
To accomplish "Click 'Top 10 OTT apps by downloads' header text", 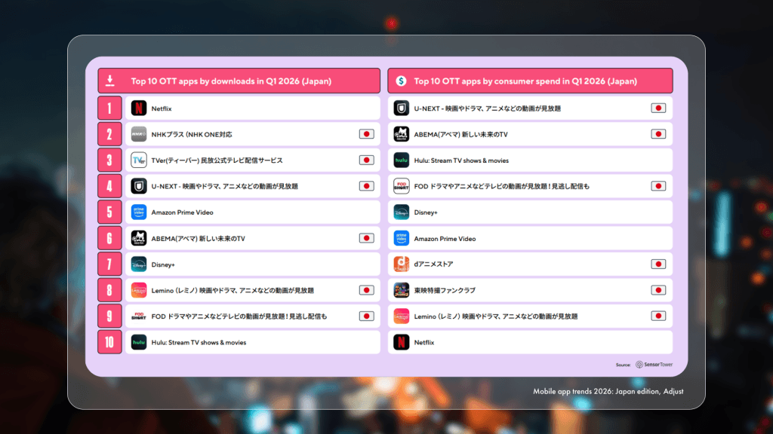I will pyautogui.click(x=231, y=81).
